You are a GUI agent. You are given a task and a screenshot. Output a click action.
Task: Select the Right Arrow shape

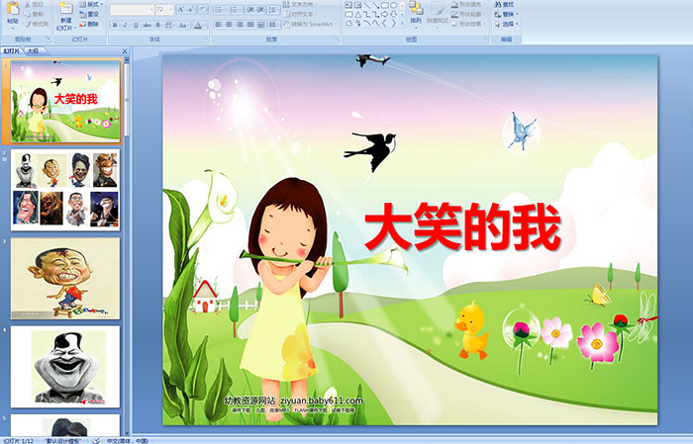tap(385, 15)
